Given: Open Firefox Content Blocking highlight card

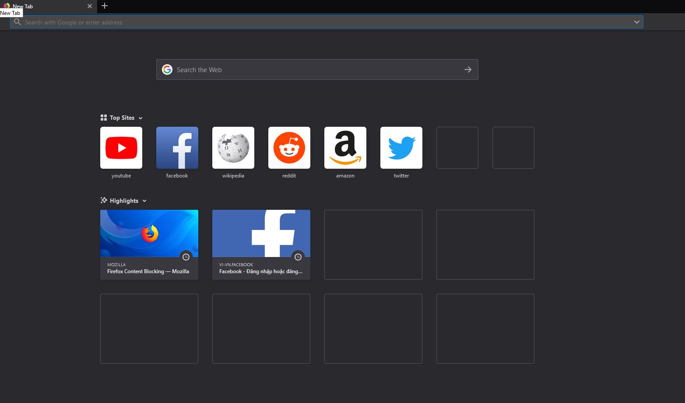Looking at the screenshot, I should [x=149, y=245].
